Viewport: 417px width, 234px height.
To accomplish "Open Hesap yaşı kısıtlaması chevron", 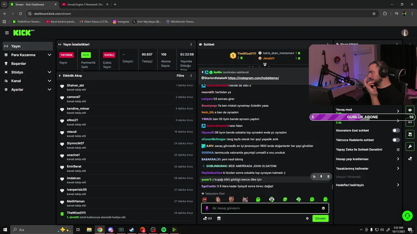I will click(398, 159).
